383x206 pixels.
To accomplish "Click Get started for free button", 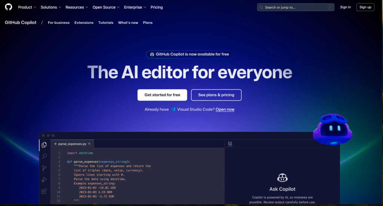I will tap(162, 95).
